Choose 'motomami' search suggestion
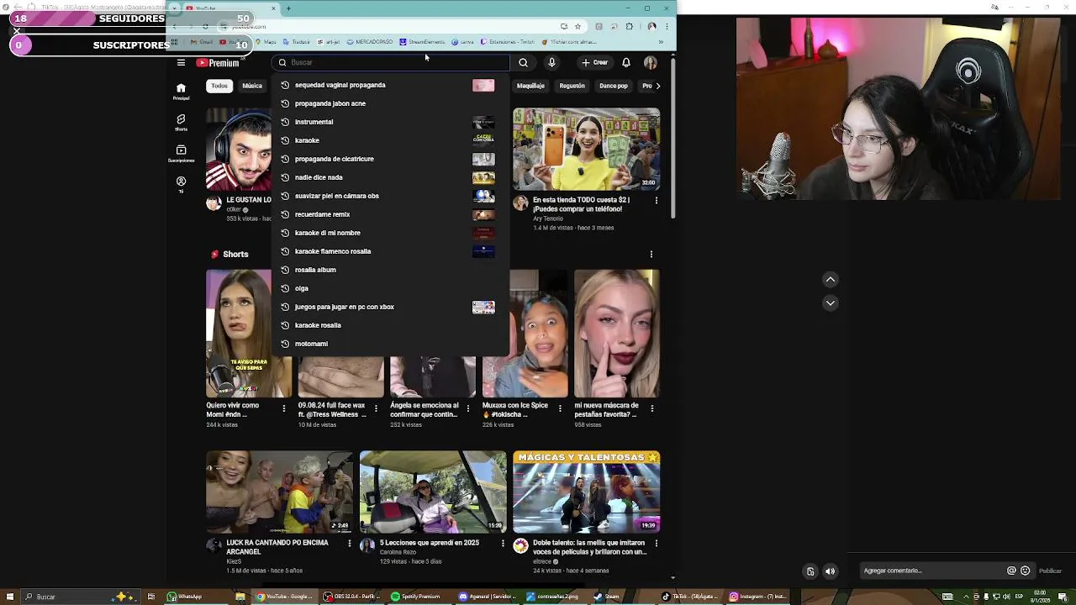This screenshot has width=1076, height=605. [x=390, y=344]
